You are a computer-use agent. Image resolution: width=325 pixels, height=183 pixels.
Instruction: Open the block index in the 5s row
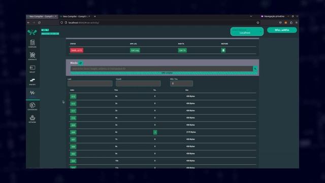(x=73, y=125)
